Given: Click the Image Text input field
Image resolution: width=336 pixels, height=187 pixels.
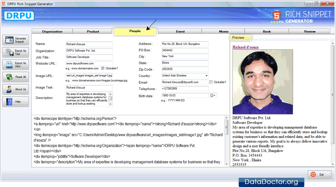Looking at the screenshot, I should (x=89, y=88).
